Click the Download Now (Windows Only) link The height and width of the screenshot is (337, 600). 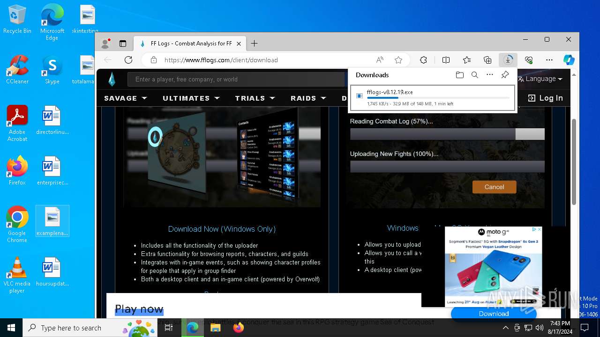[x=222, y=229]
